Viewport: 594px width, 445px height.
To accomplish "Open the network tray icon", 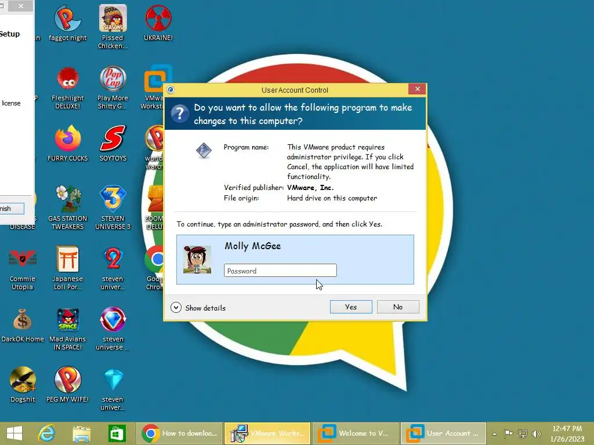I will (523, 433).
